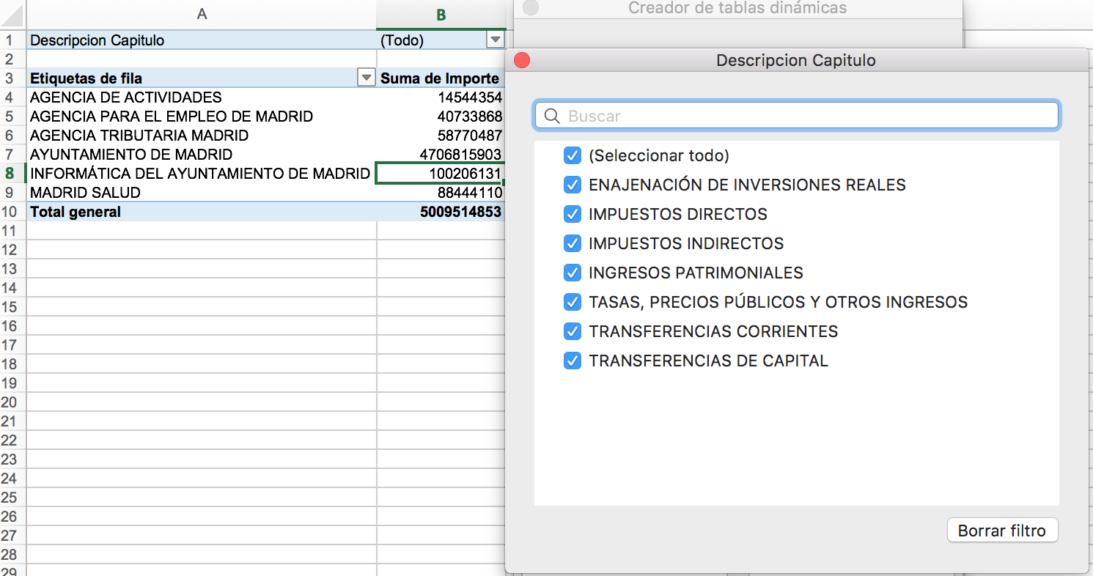Click Creador de tablas dinámicas window title
1093x576 pixels.
click(737, 8)
